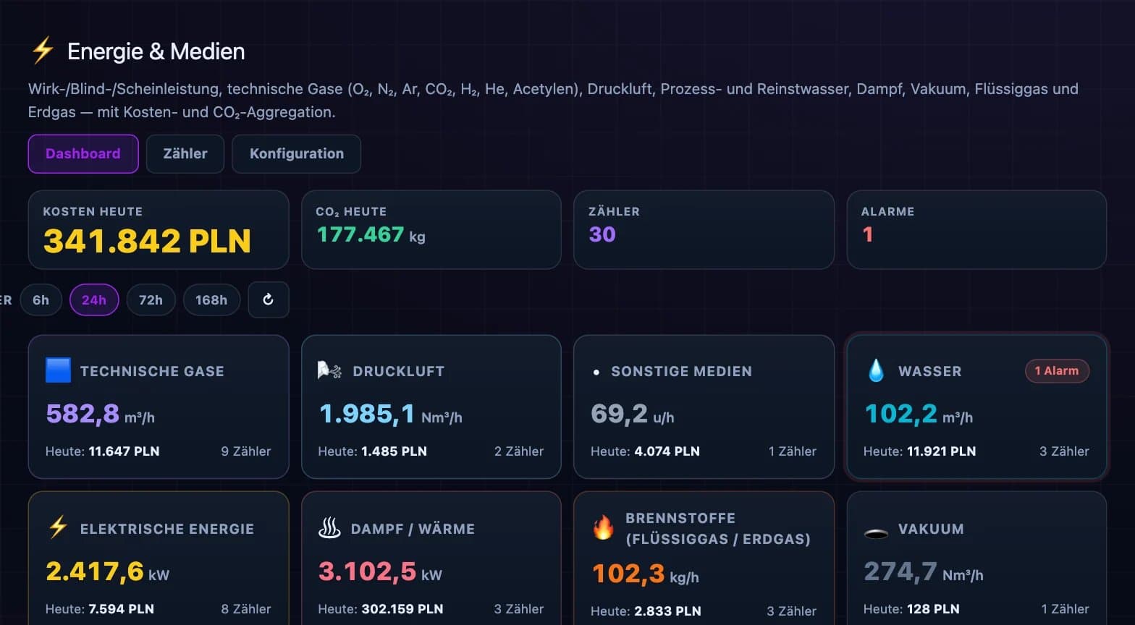1135x625 pixels.
Task: Click the water drop icon on Wasser card
Action: pyautogui.click(x=876, y=370)
